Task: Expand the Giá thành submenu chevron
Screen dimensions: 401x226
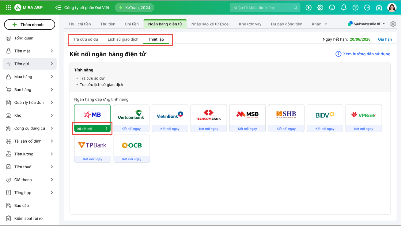Action: pyautogui.click(x=52, y=180)
